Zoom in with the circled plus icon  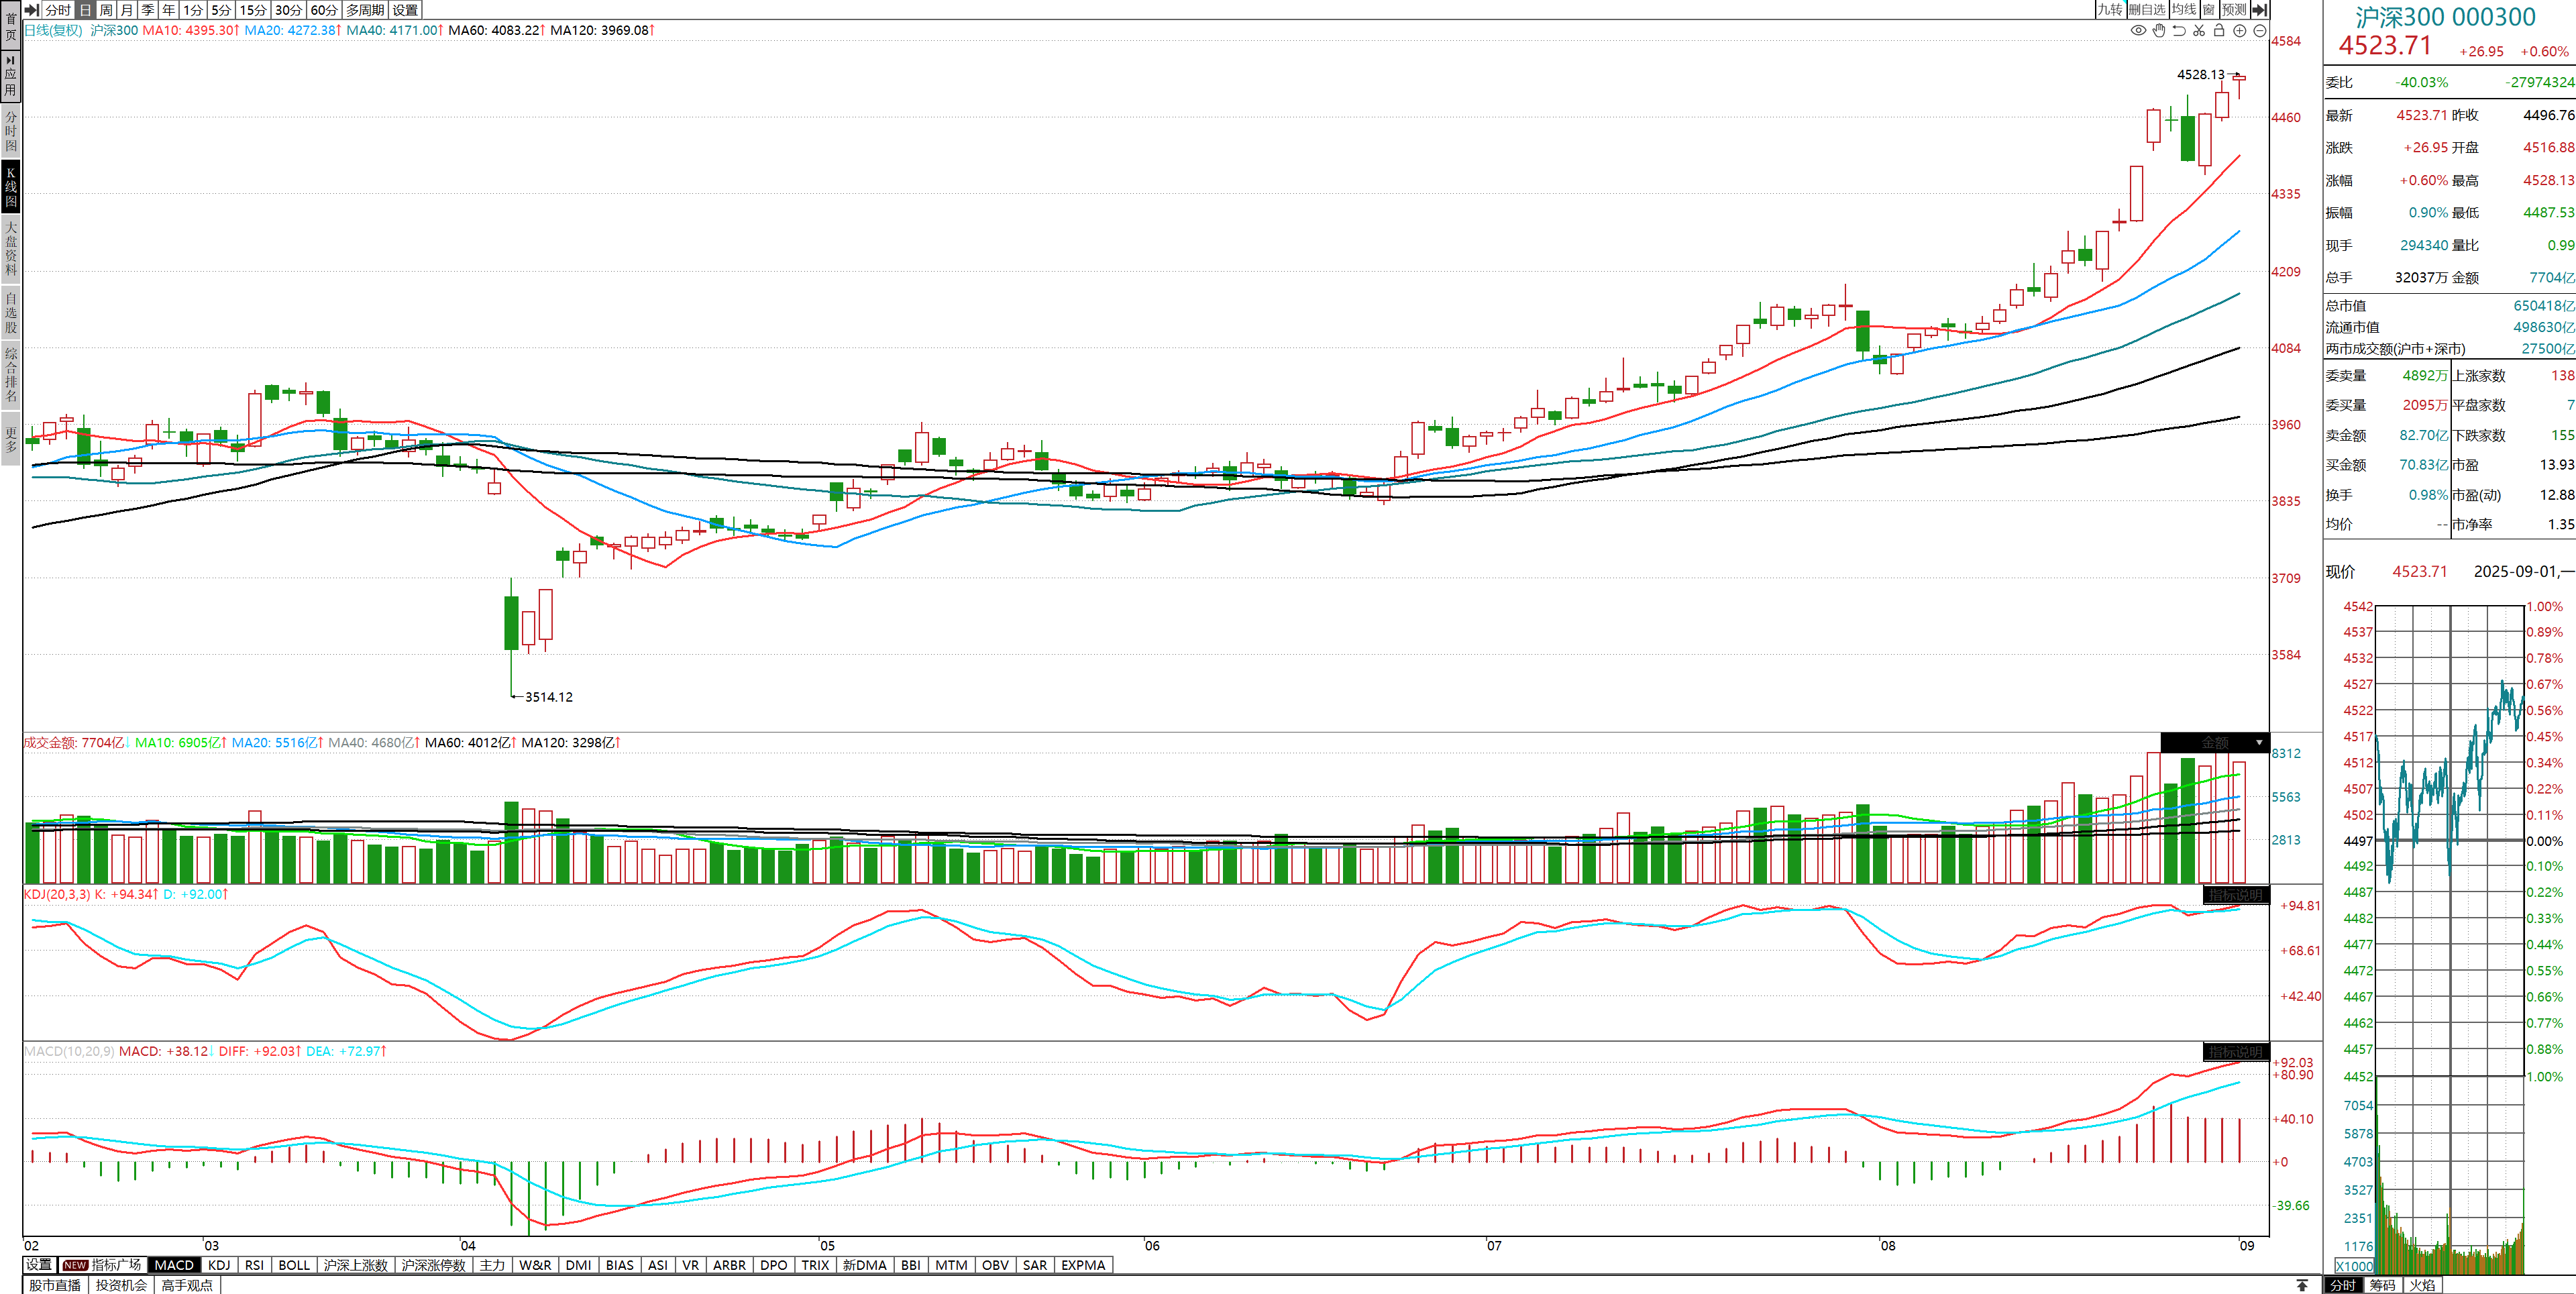(x=2240, y=30)
